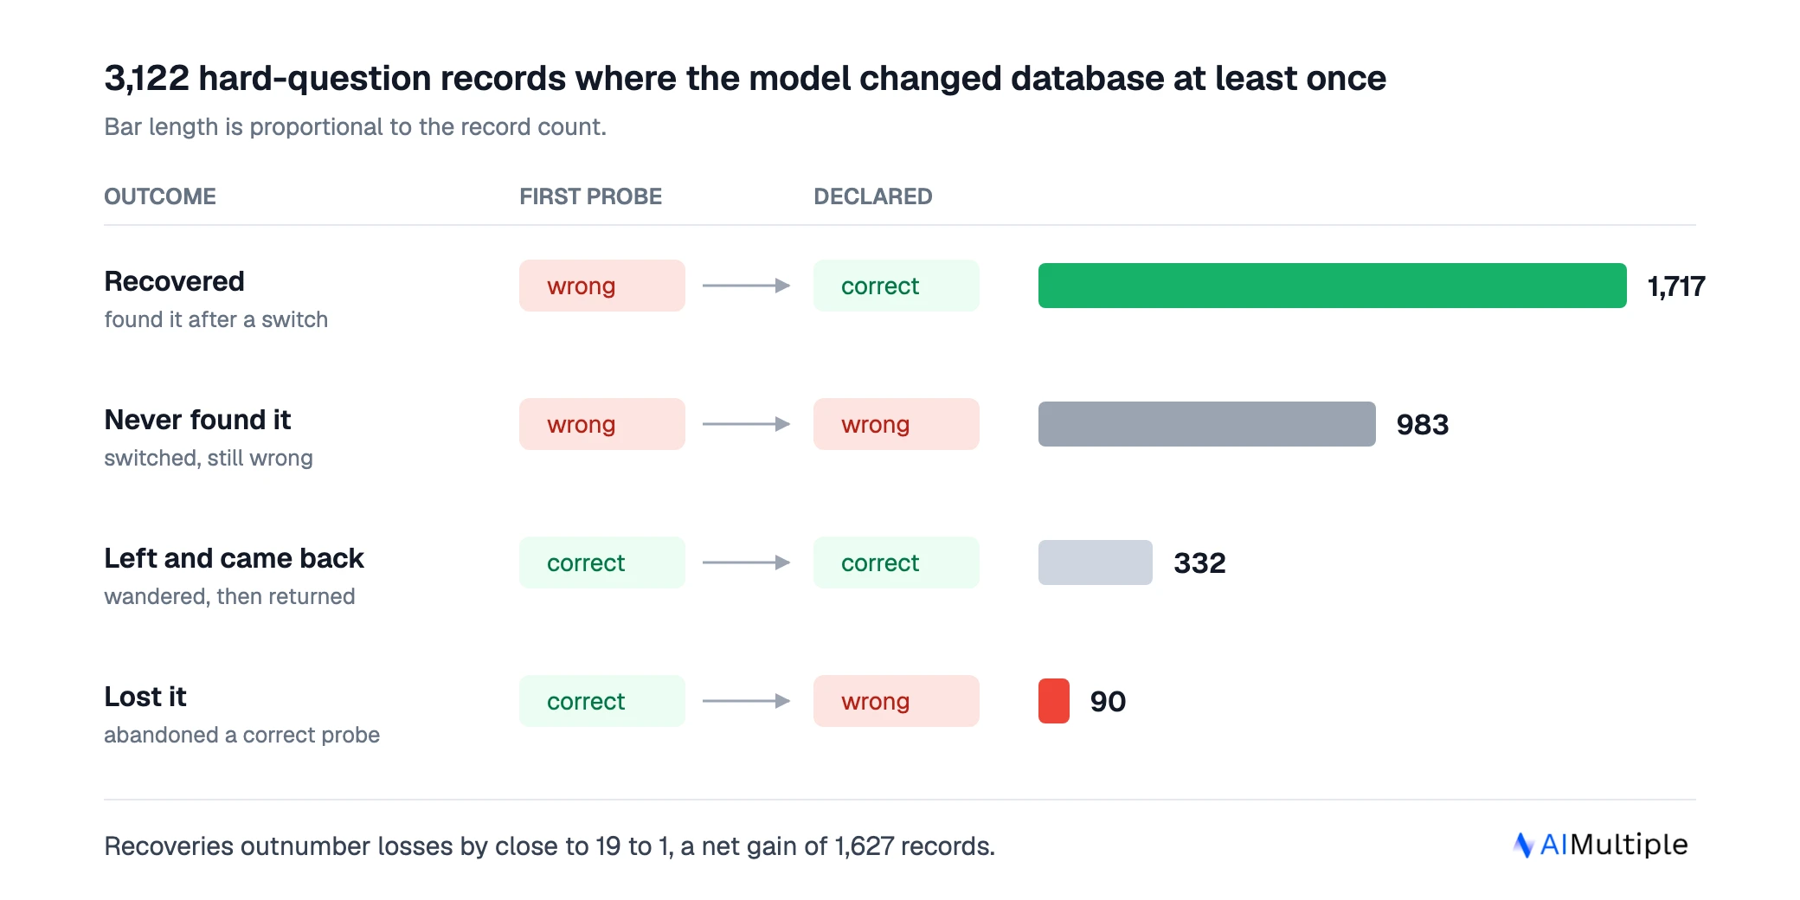The height and width of the screenshot is (900, 1800).
Task: Click the 'correct' declared badge for Recovered
Action: click(x=897, y=286)
